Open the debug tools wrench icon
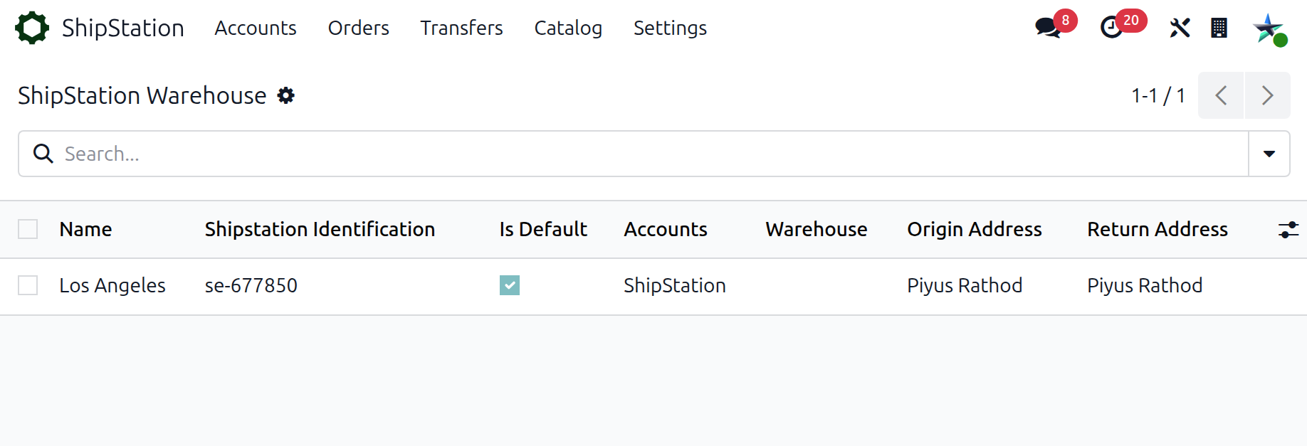 pos(1180,28)
